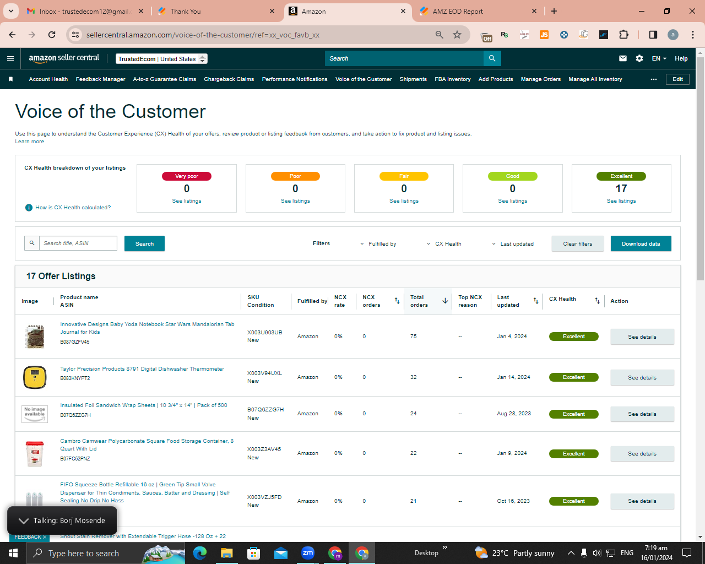Viewport: 705px width, 564px height.
Task: Click the Baby Yoda notebook product thumbnail
Action: [35, 337]
